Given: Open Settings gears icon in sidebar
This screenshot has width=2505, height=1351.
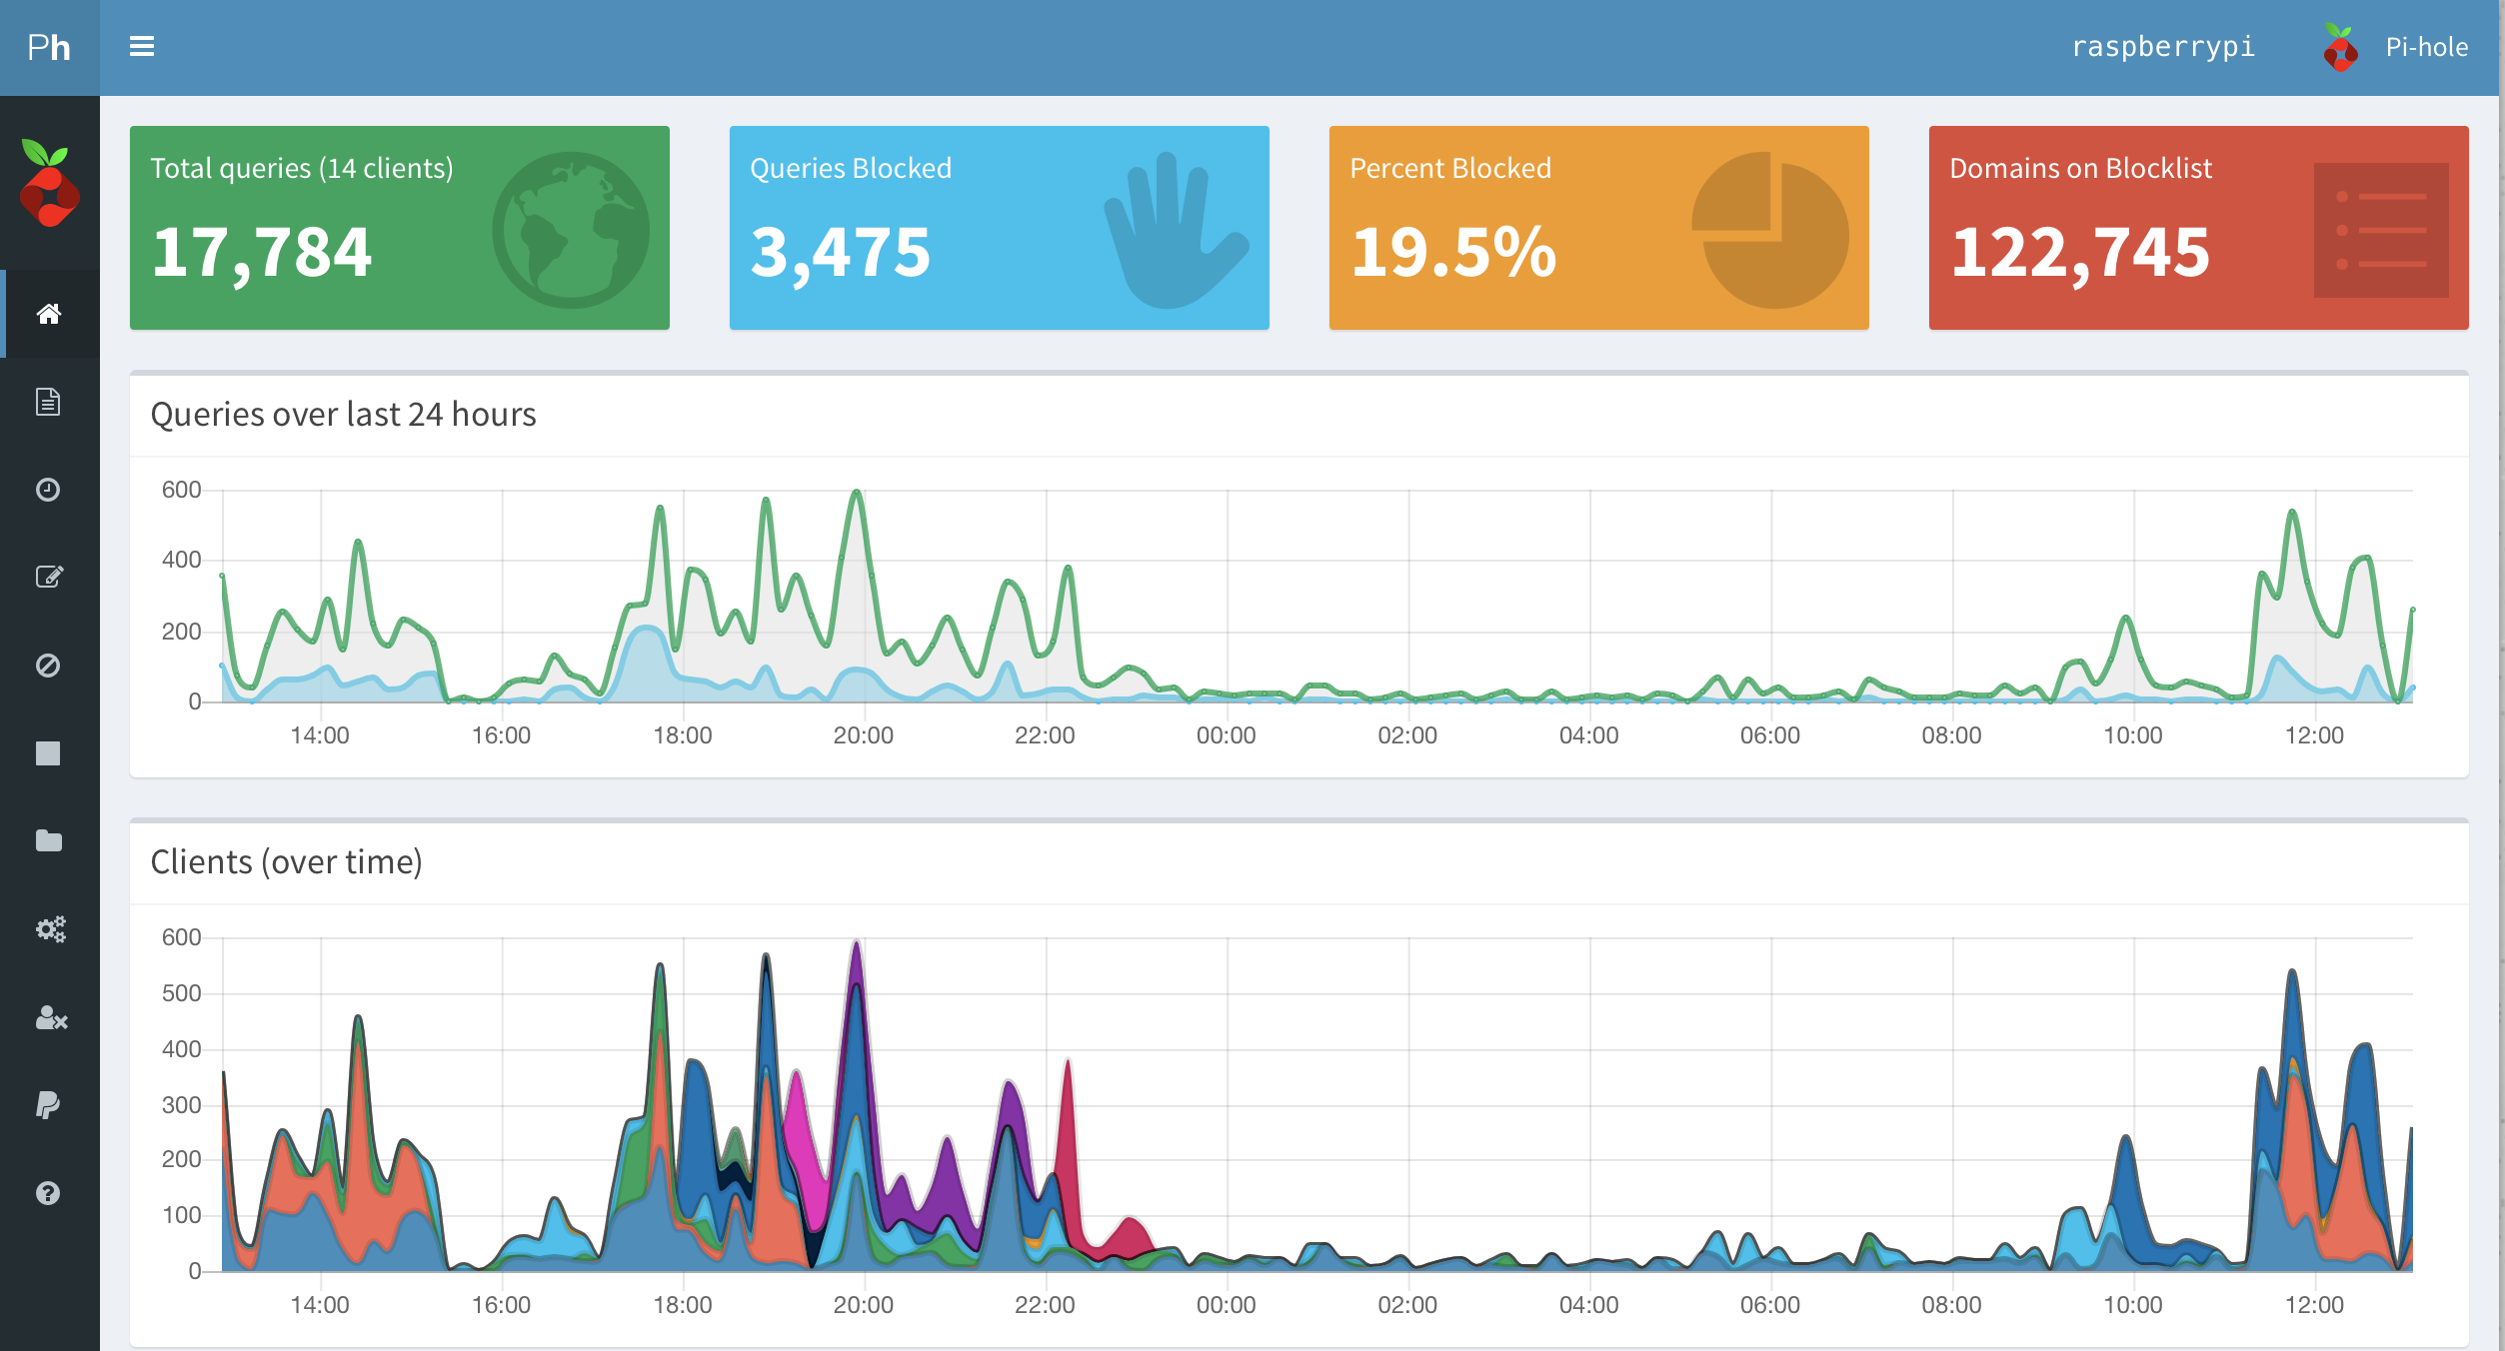Looking at the screenshot, I should (50, 929).
